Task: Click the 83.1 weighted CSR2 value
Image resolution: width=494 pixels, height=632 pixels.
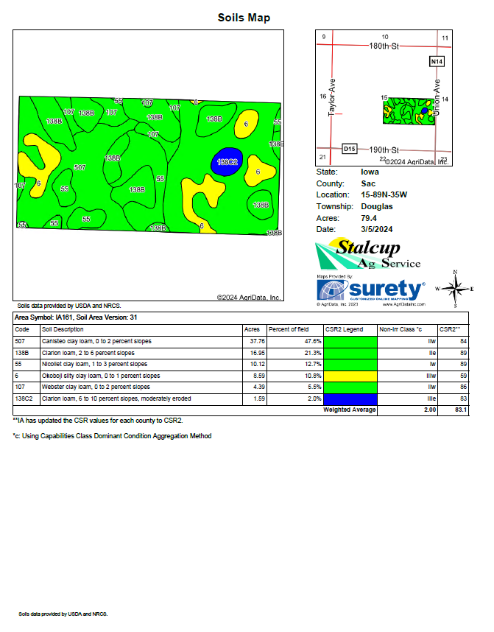Action: (x=461, y=410)
